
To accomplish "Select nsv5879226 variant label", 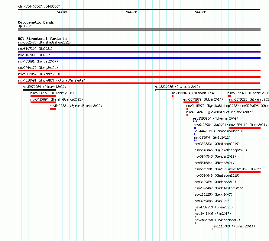I will 249,99.
